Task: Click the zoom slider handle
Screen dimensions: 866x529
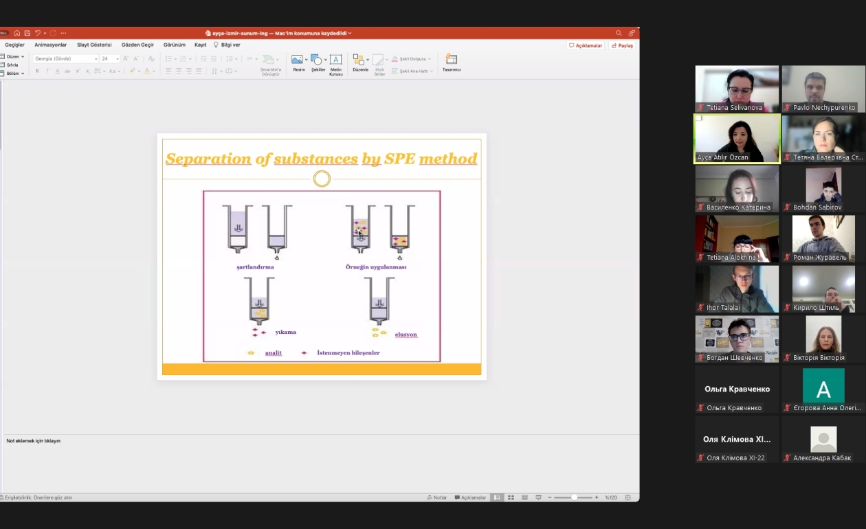Action: tap(574, 497)
